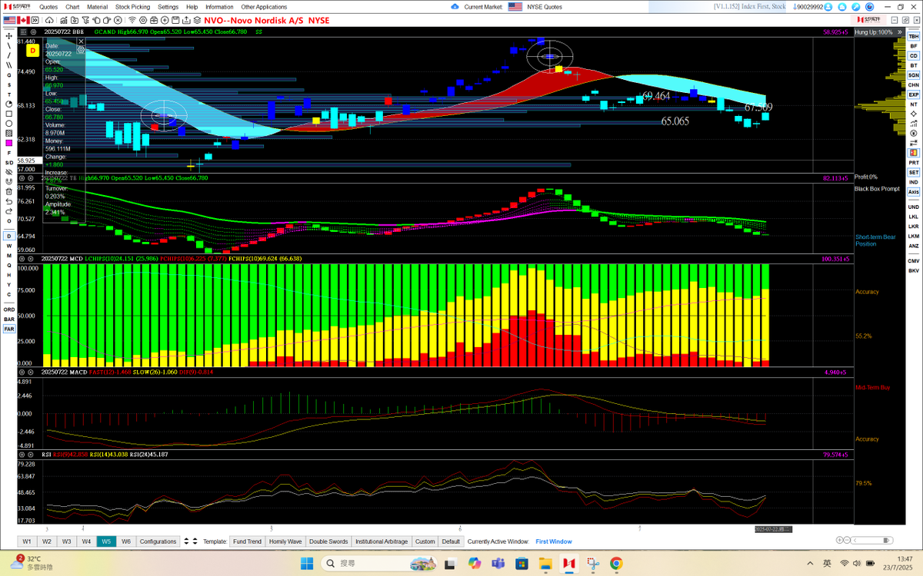Switch to the W3 window layout
The width and height of the screenshot is (923, 576).
tap(66, 541)
